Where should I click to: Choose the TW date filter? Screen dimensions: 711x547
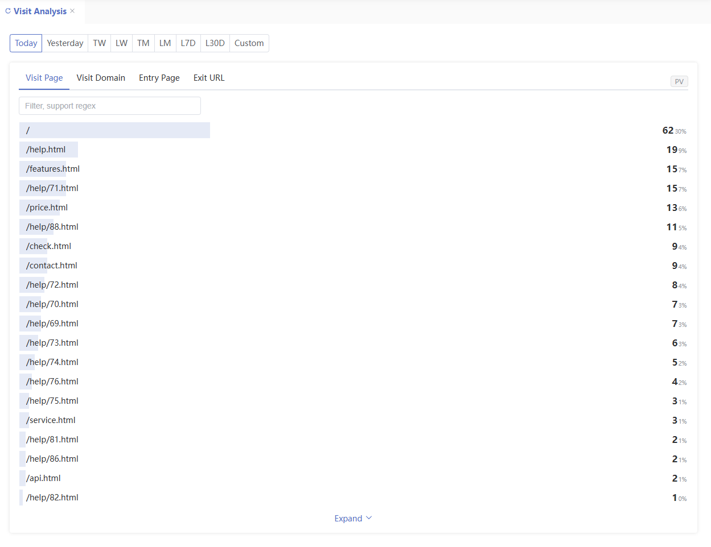(x=100, y=43)
